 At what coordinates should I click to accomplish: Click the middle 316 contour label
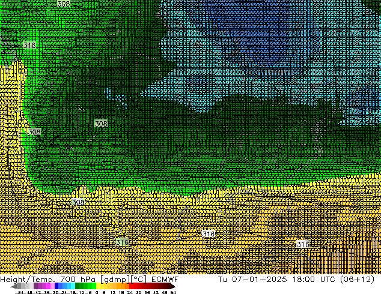point(209,234)
